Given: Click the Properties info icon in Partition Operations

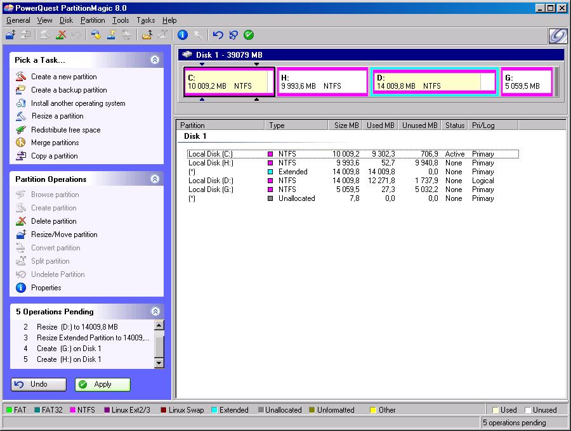Looking at the screenshot, I should click(21, 288).
